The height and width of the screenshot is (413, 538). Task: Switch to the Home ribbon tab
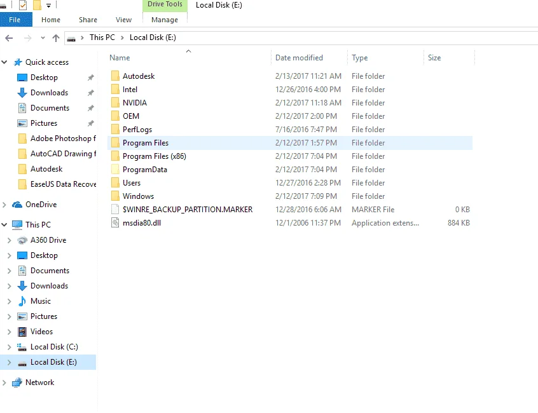51,20
